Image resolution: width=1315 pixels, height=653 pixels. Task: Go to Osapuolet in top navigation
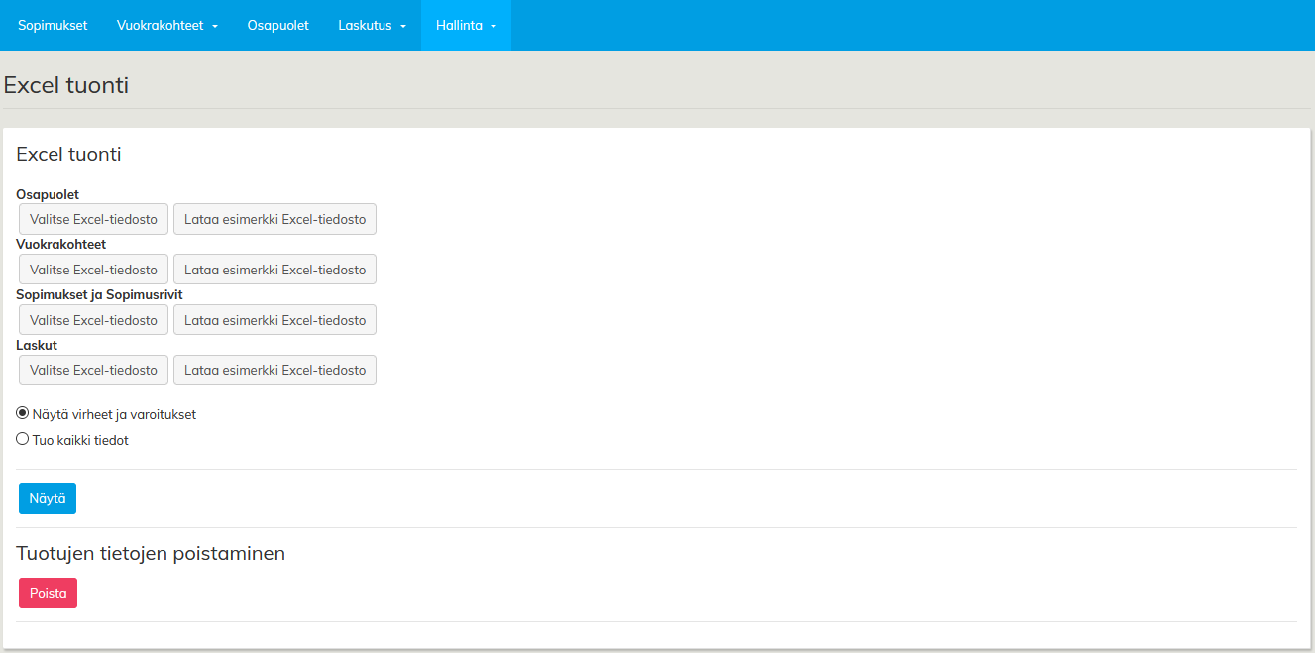tap(277, 25)
